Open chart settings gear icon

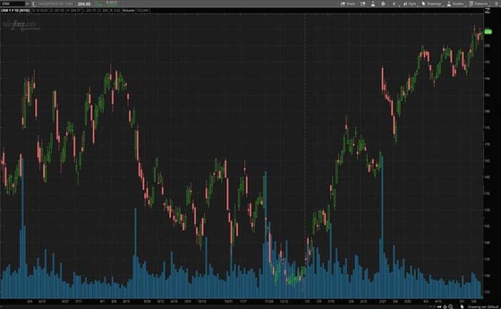(x=383, y=4)
